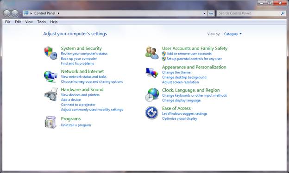Click View network status and tasks
The width and height of the screenshot is (289, 173).
pos(84,77)
